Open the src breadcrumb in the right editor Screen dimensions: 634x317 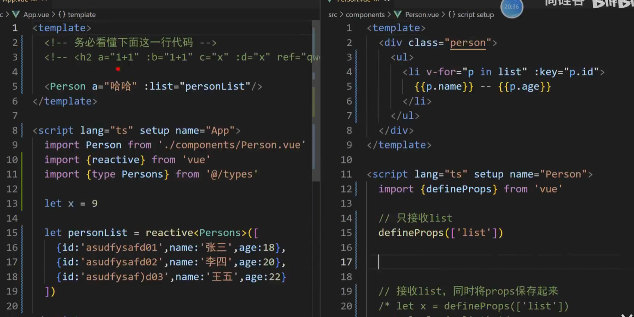click(333, 14)
